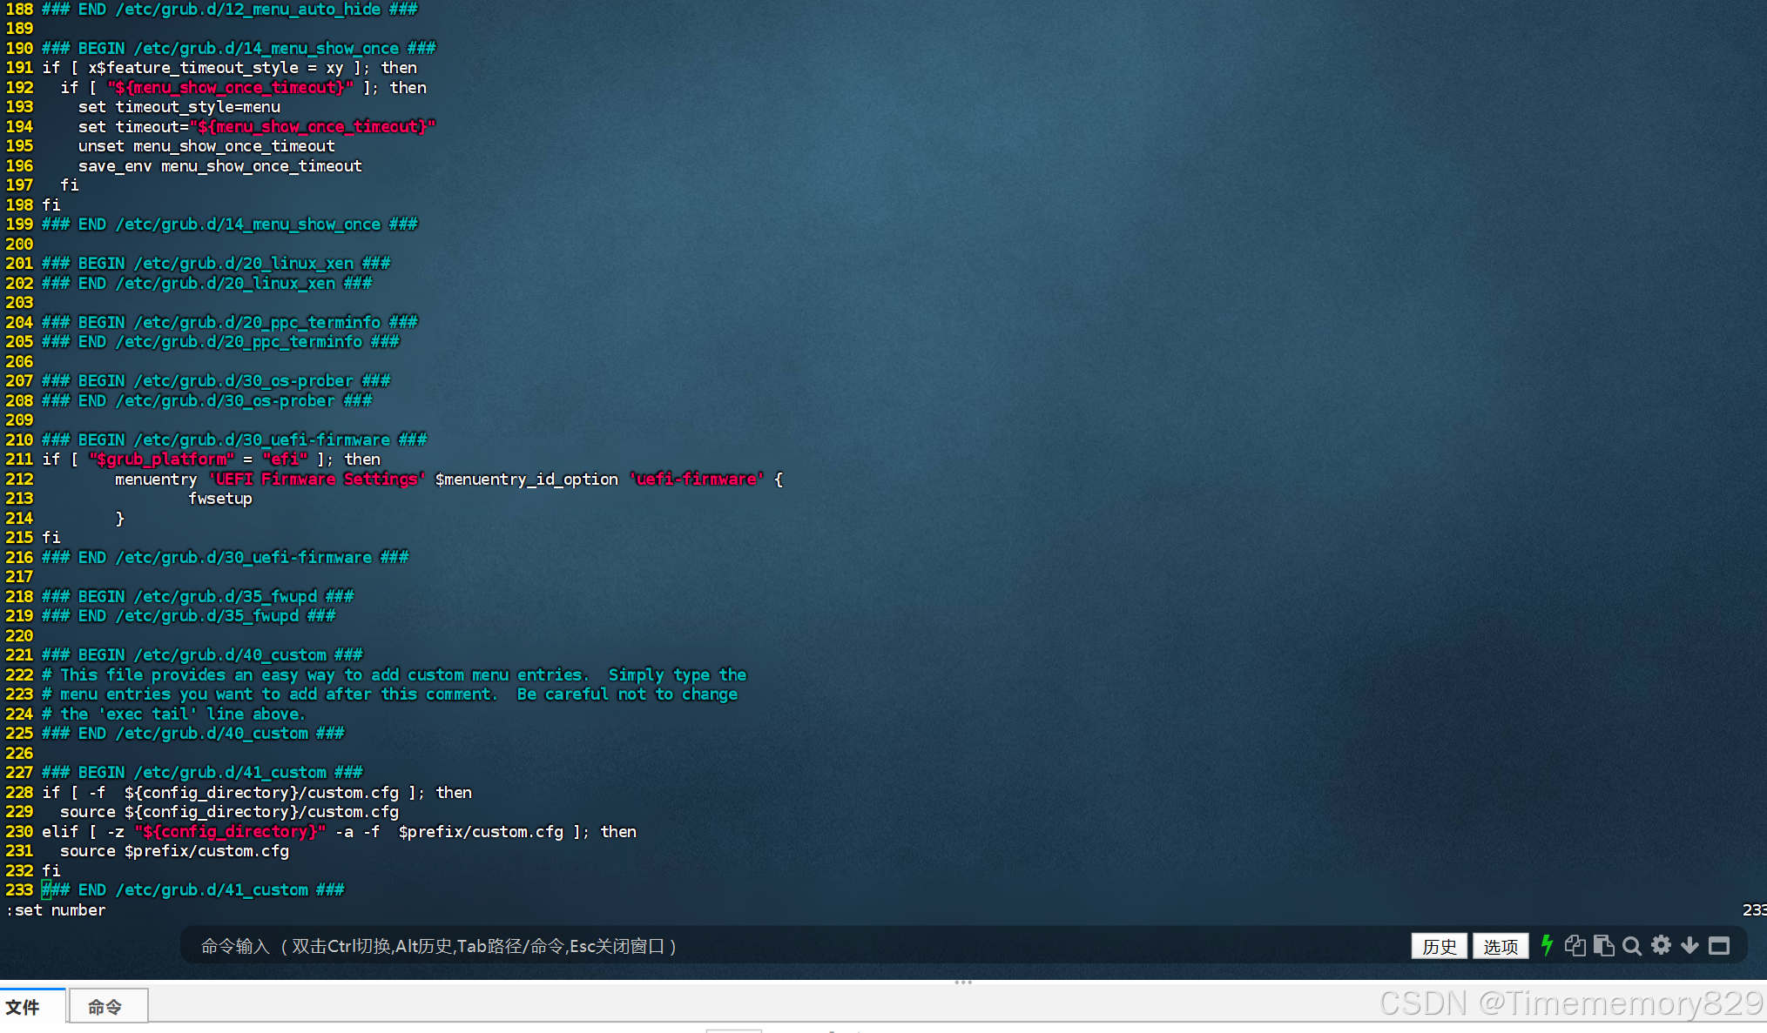Click 'source $prefix/custom.cfg' on line 231
The height and width of the screenshot is (1033, 1767).
point(174,851)
